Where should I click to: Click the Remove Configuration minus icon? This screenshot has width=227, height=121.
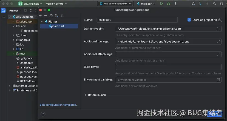click(x=46, y=16)
